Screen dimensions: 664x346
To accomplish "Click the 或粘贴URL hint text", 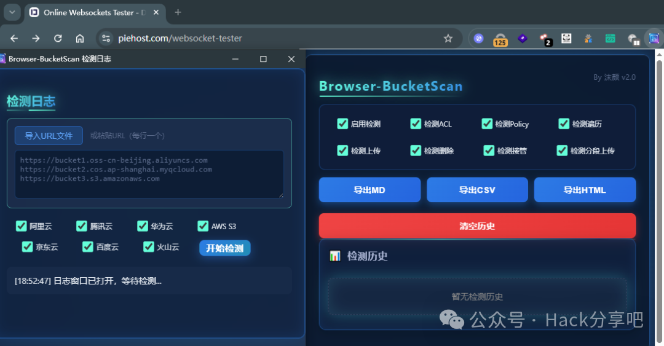I will click(x=127, y=136).
